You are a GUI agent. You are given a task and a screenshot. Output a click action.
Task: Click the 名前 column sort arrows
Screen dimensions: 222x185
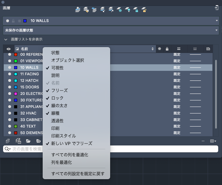(x=152, y=49)
